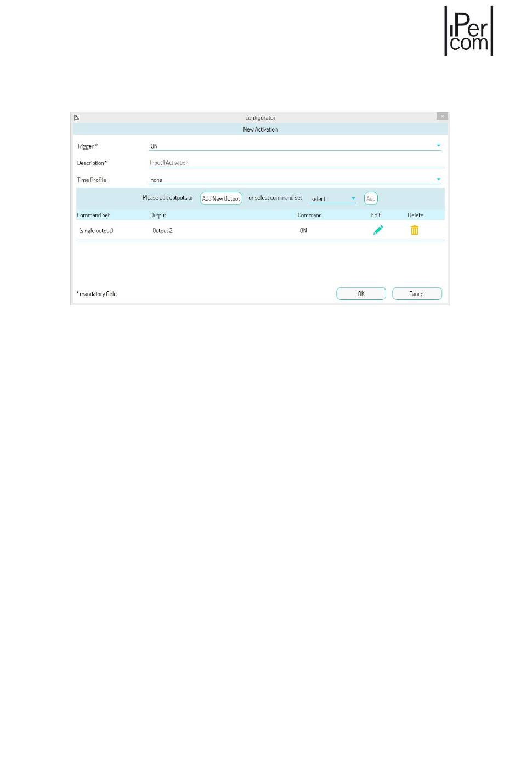Click the Edit column header
The image size is (521, 766).
pyautogui.click(x=376, y=215)
